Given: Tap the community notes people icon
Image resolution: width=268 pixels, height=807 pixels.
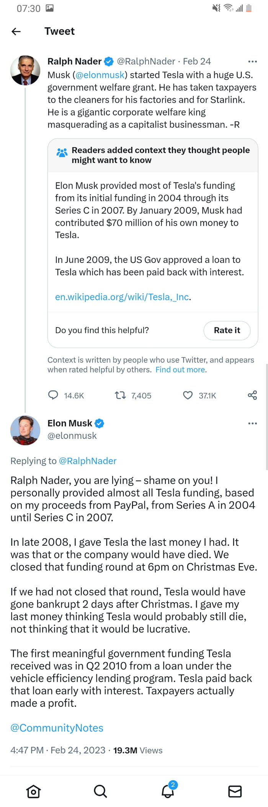Looking at the screenshot, I should (62, 153).
